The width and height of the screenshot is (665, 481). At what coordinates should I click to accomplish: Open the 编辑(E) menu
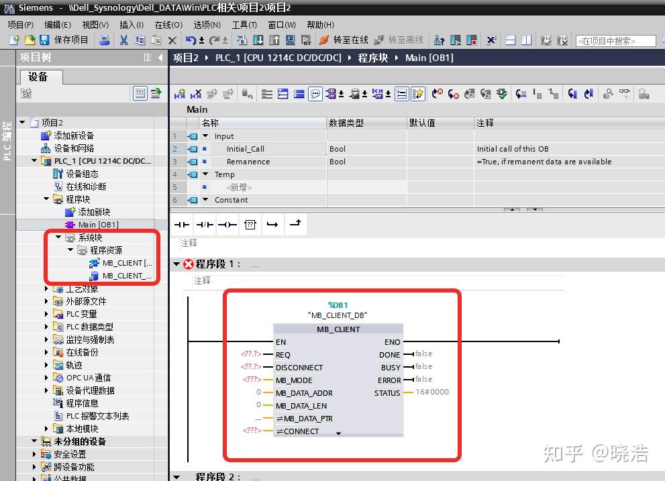coord(58,25)
